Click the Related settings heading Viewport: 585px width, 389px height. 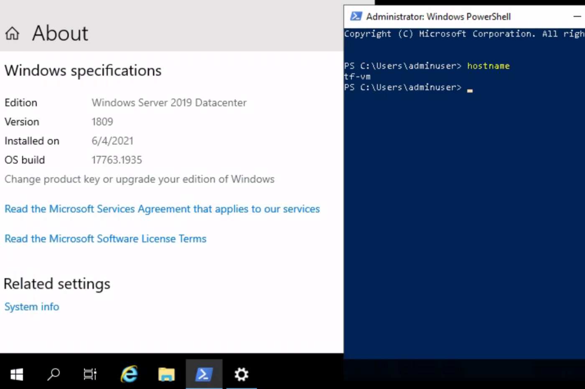[x=57, y=284]
